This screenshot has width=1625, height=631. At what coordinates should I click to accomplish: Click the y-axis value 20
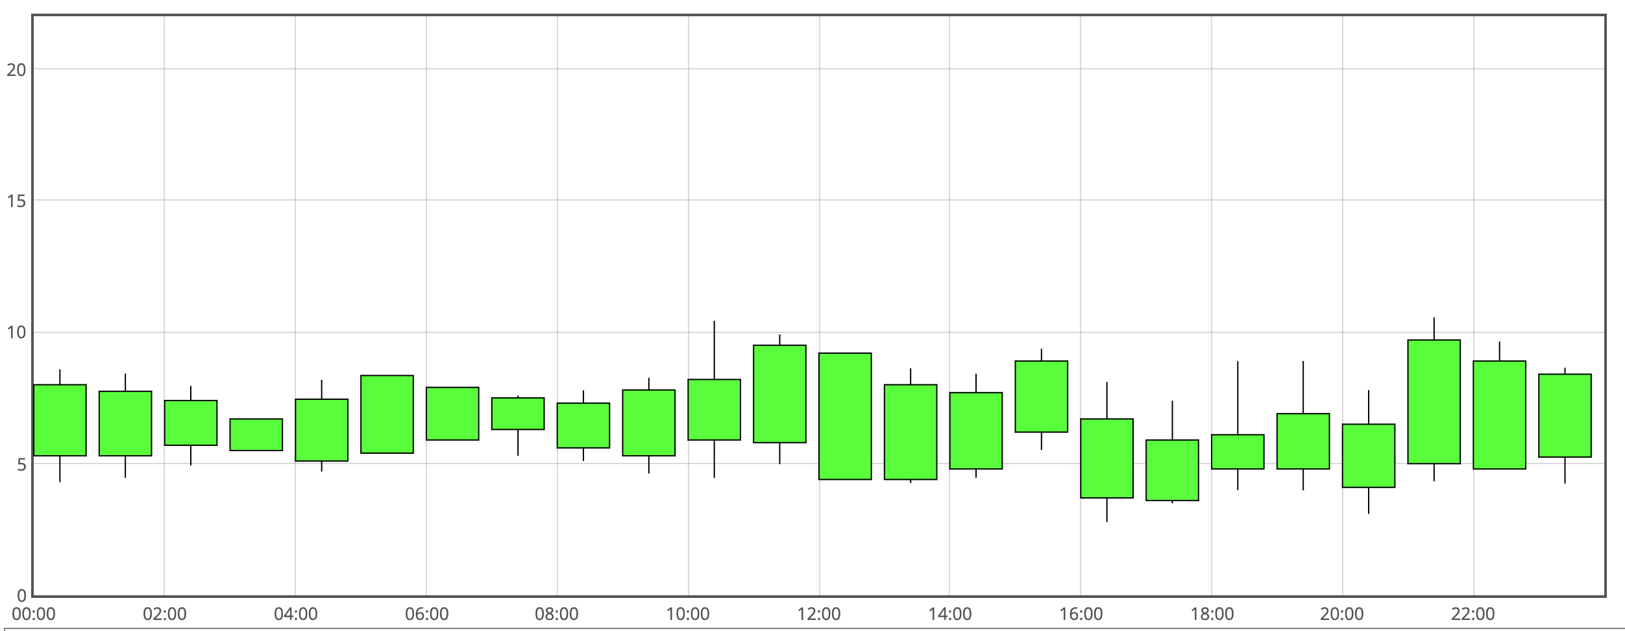point(17,69)
